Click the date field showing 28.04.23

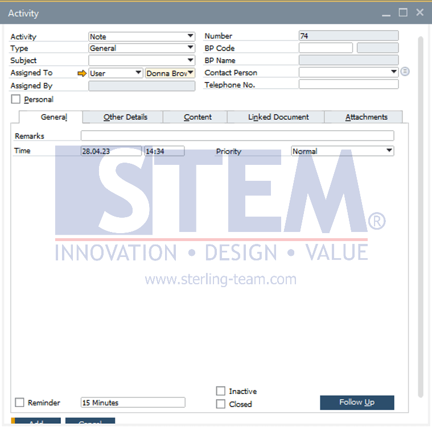[x=111, y=151]
